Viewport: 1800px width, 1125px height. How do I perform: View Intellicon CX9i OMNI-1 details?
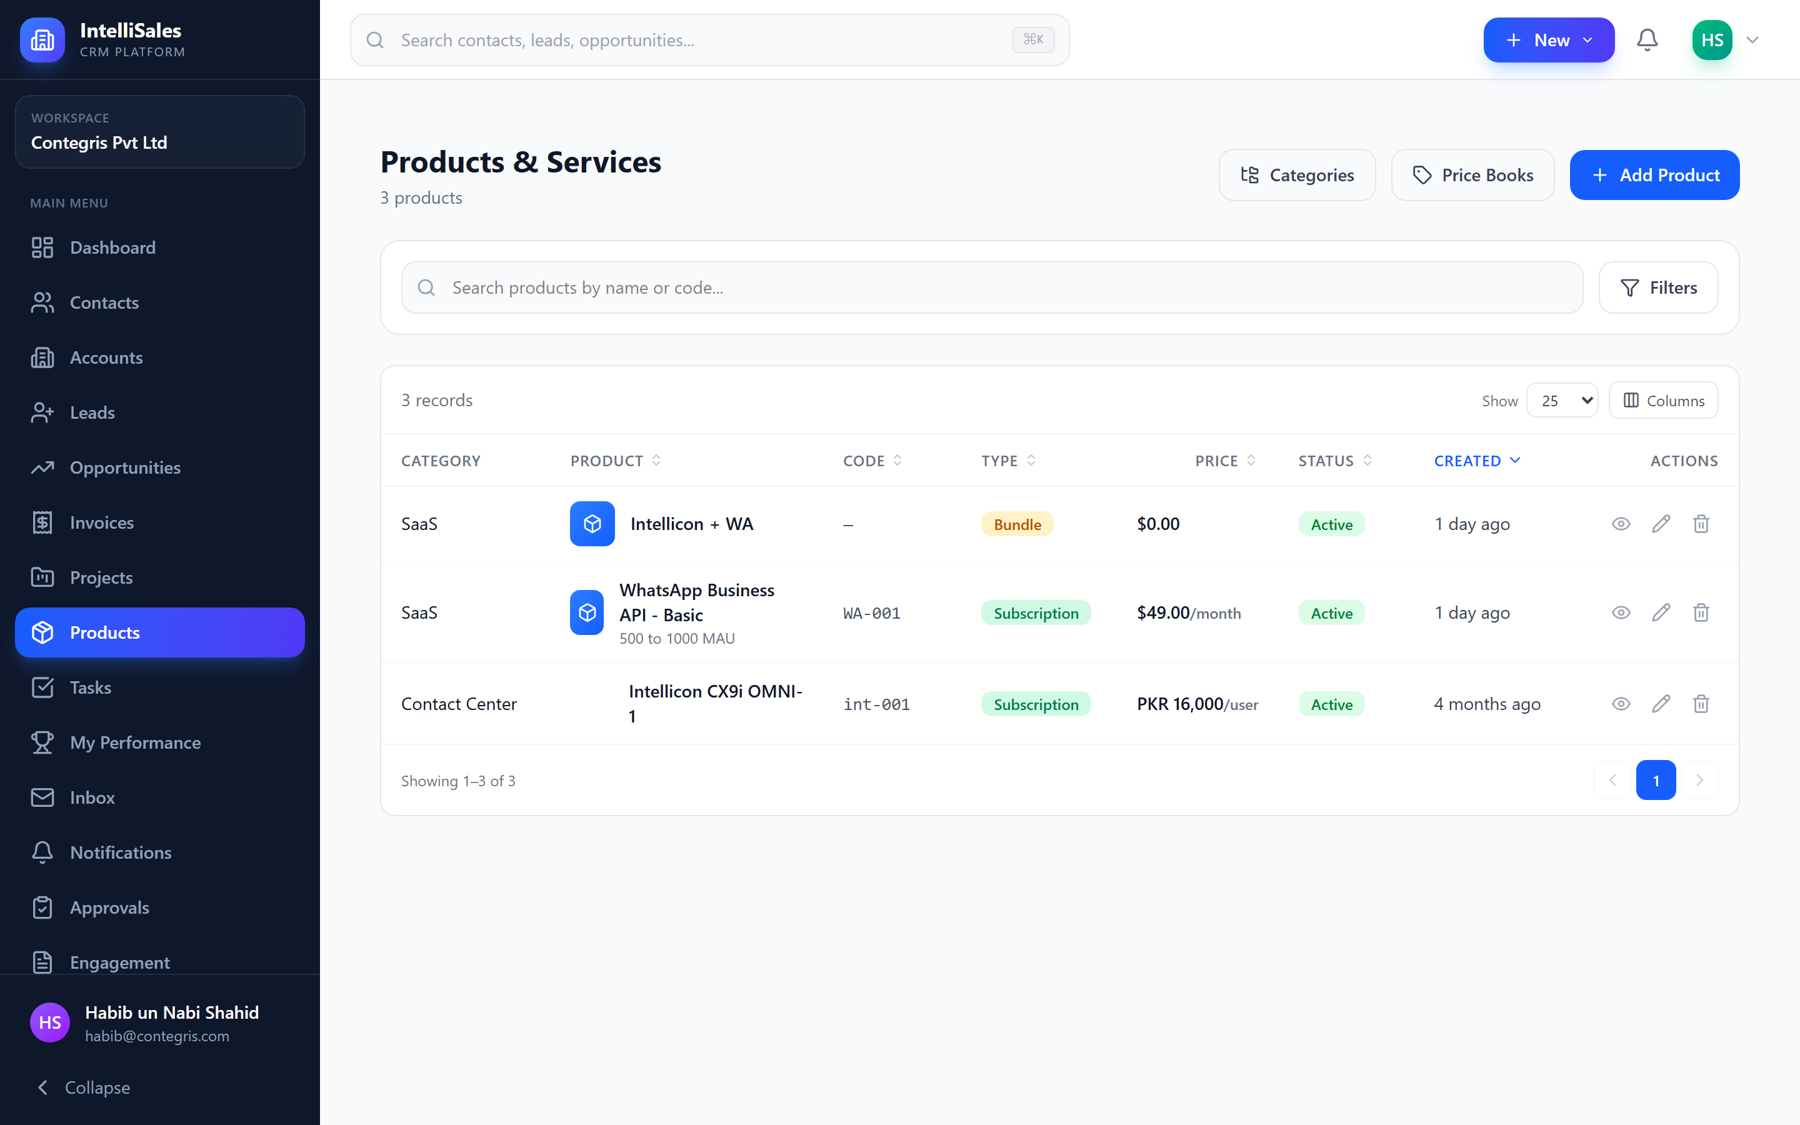(x=1621, y=704)
